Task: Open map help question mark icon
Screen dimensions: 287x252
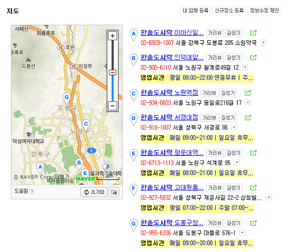Action: (32, 192)
